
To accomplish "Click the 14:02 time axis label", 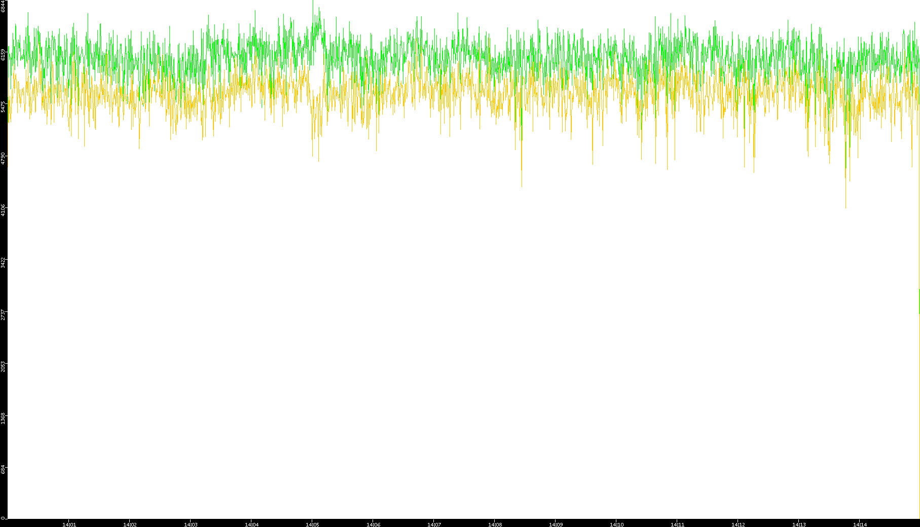I will coord(130,524).
